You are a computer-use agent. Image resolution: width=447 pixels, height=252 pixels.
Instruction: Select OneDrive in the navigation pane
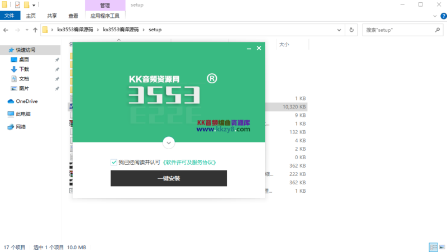tap(26, 101)
